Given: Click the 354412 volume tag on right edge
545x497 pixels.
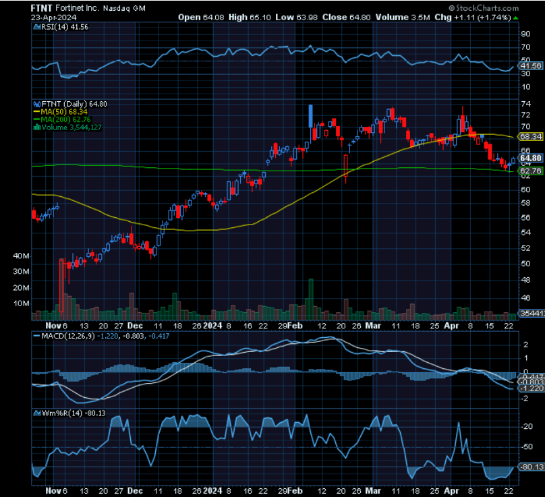Looking at the screenshot, I should 532,314.
